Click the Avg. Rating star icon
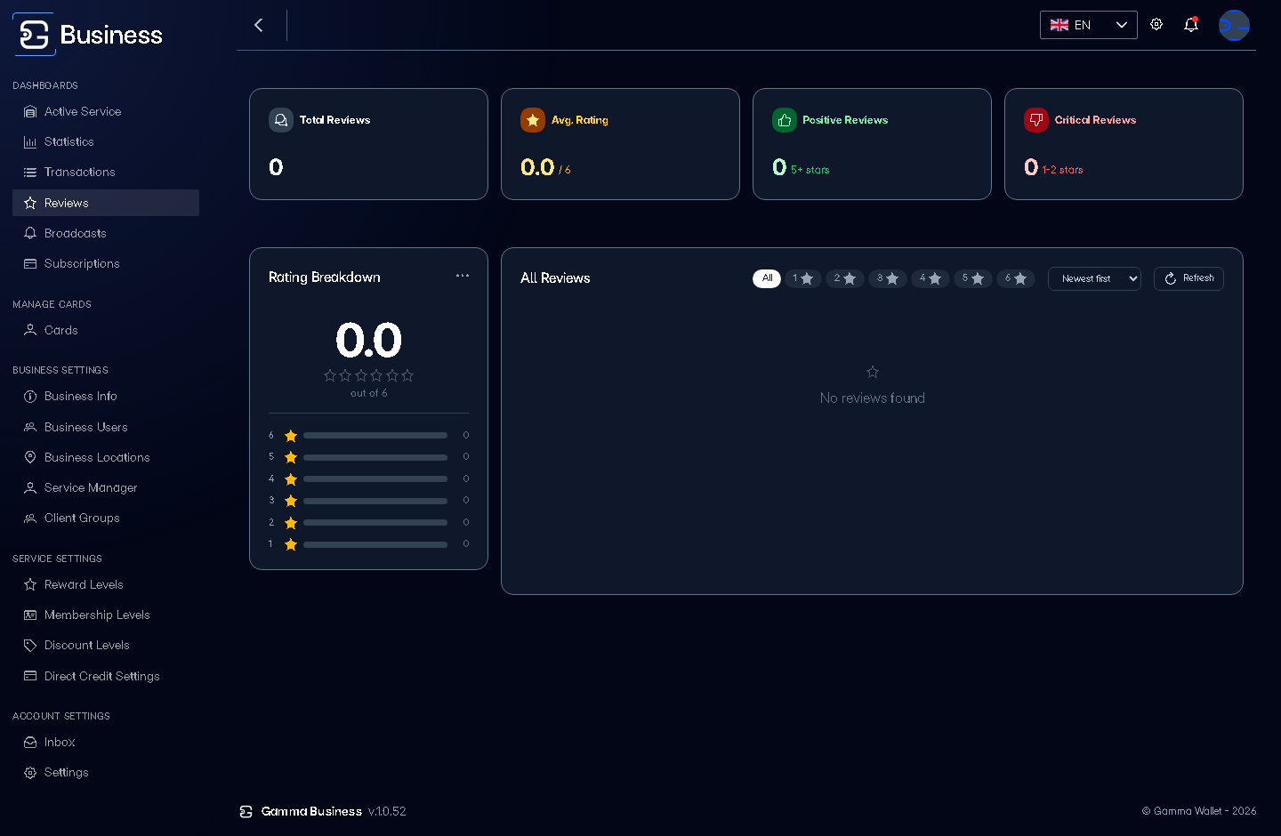 [533, 120]
